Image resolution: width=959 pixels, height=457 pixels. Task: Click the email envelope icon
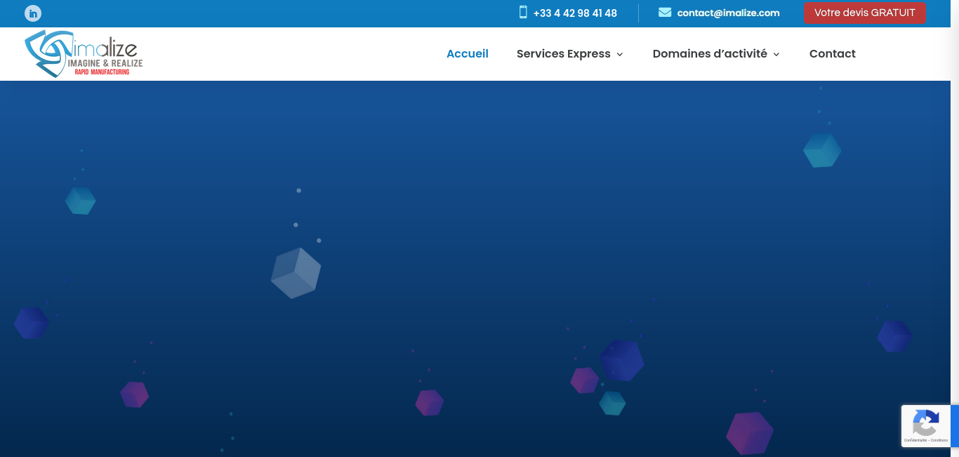click(665, 13)
